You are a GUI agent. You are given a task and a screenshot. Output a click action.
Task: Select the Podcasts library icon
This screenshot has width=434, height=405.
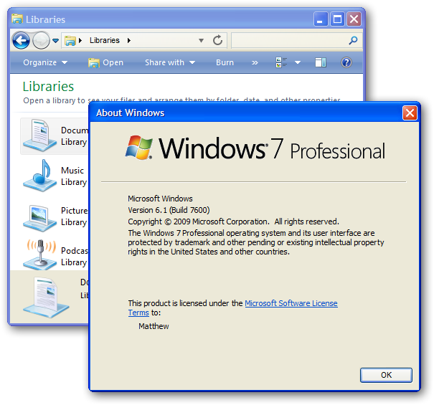pyautogui.click(x=39, y=255)
